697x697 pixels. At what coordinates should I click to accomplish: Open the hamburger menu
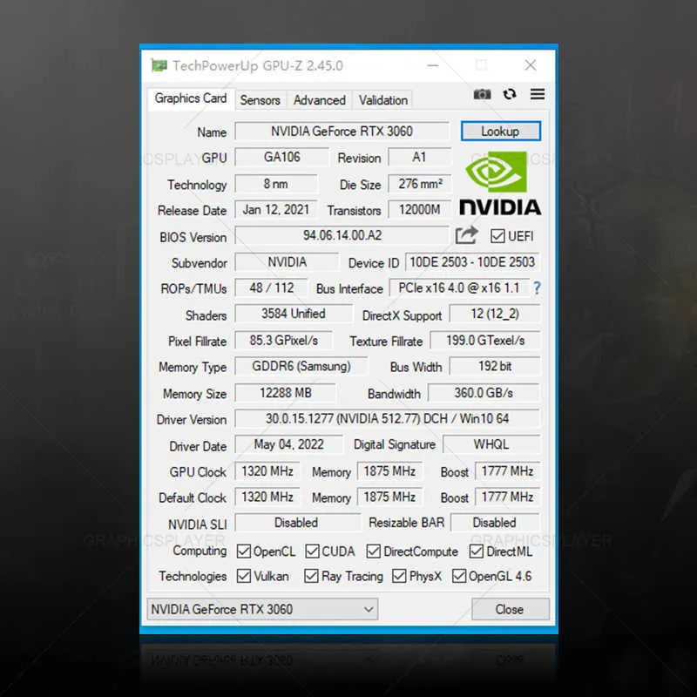(537, 94)
